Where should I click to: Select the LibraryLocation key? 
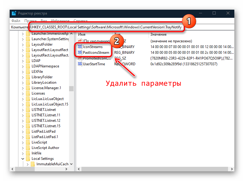(x=44, y=82)
